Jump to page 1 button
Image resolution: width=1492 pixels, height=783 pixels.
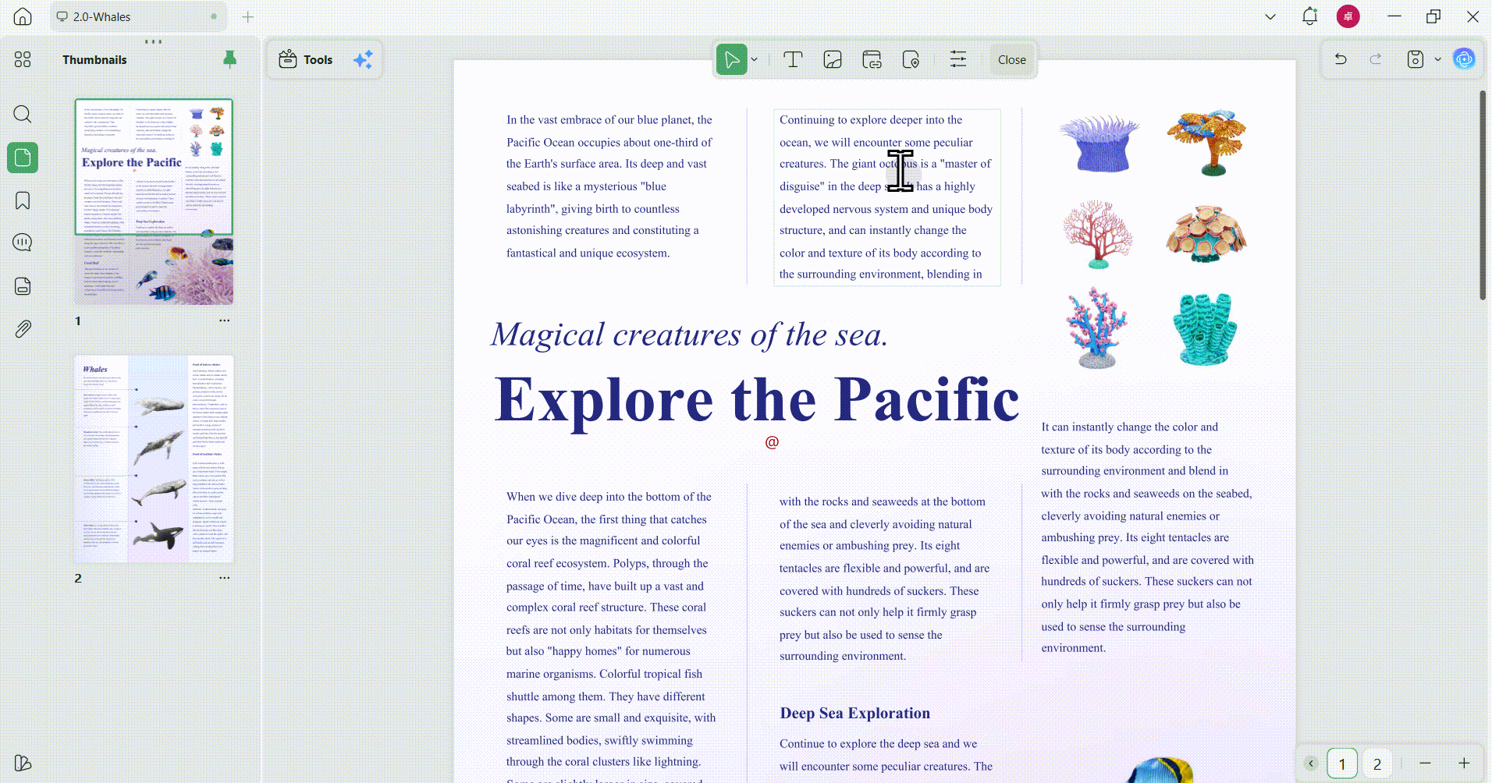[1342, 764]
